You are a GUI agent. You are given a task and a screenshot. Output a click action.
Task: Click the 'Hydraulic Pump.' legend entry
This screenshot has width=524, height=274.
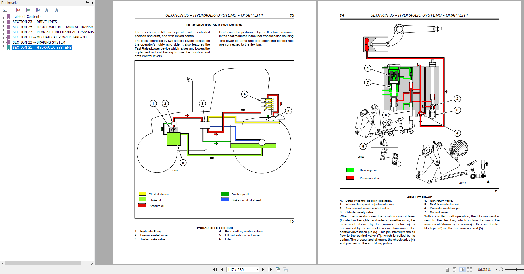[151, 232]
